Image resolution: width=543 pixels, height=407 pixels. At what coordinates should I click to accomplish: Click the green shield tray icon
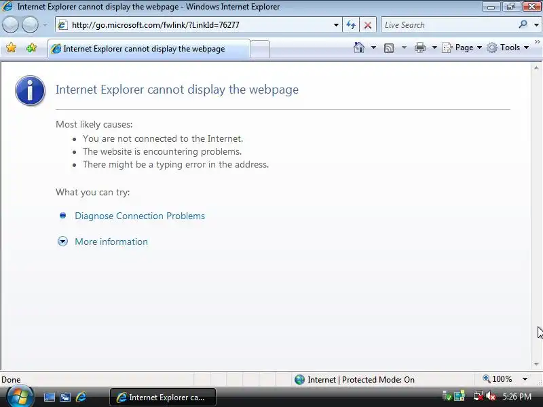[447, 396]
